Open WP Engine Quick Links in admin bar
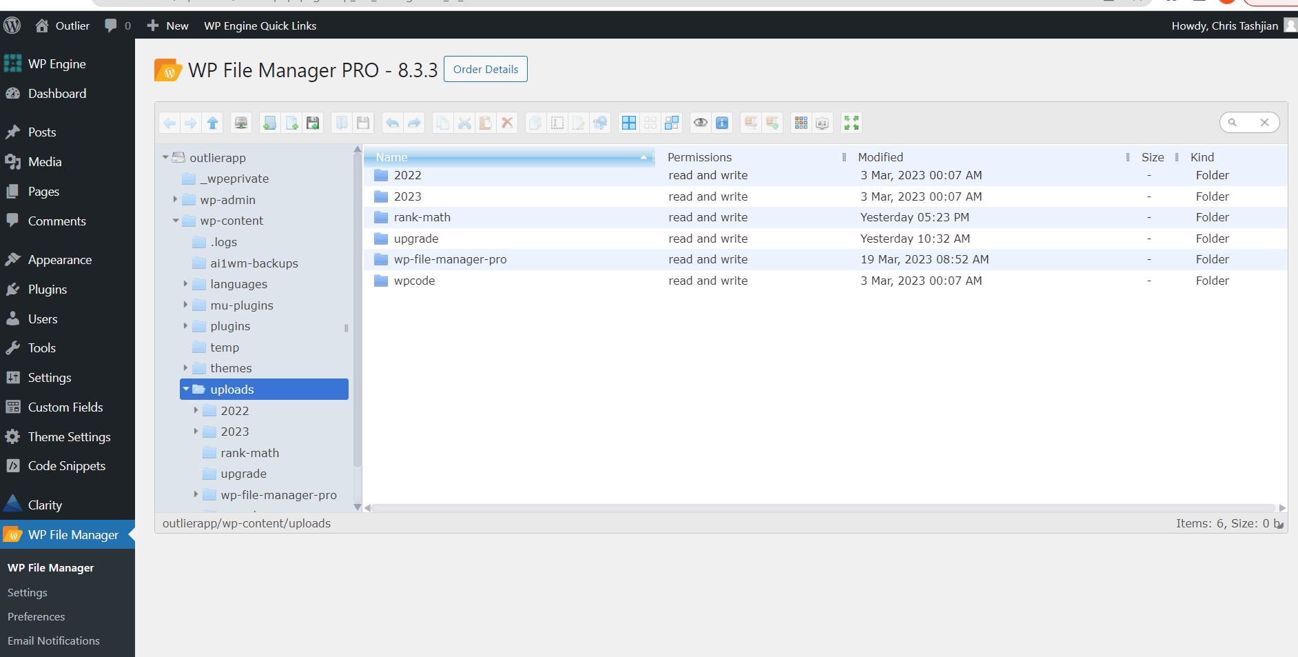 (260, 26)
